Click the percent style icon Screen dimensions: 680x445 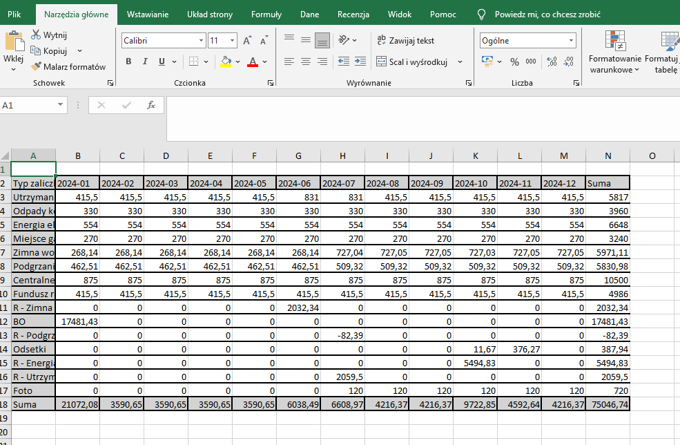pyautogui.click(x=514, y=61)
